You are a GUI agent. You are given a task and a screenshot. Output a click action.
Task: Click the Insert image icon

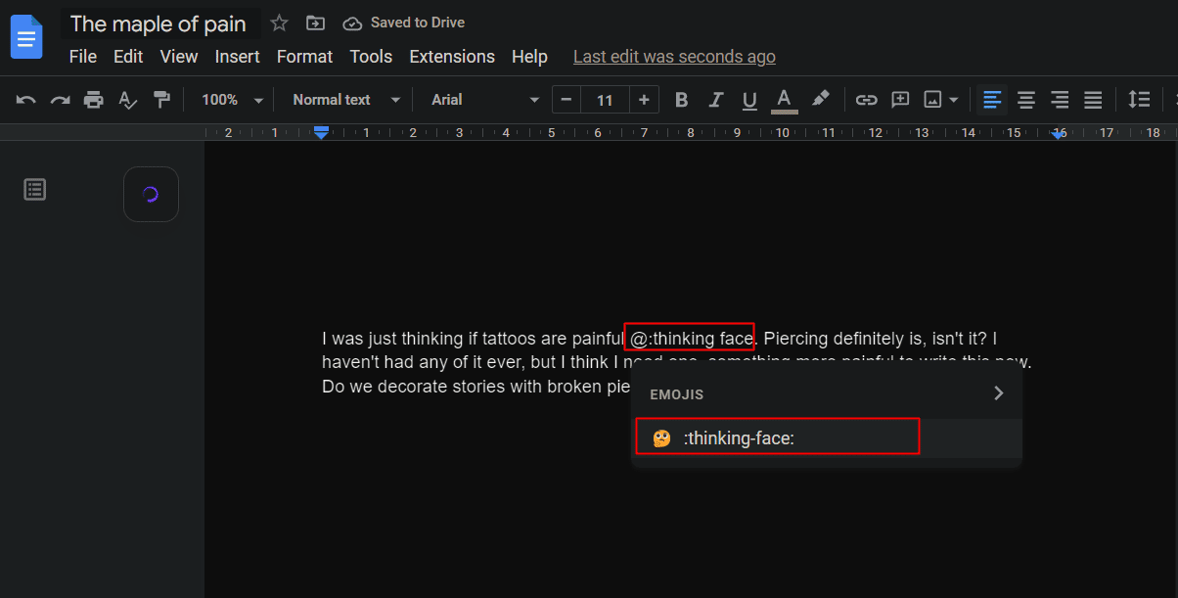[x=932, y=100]
